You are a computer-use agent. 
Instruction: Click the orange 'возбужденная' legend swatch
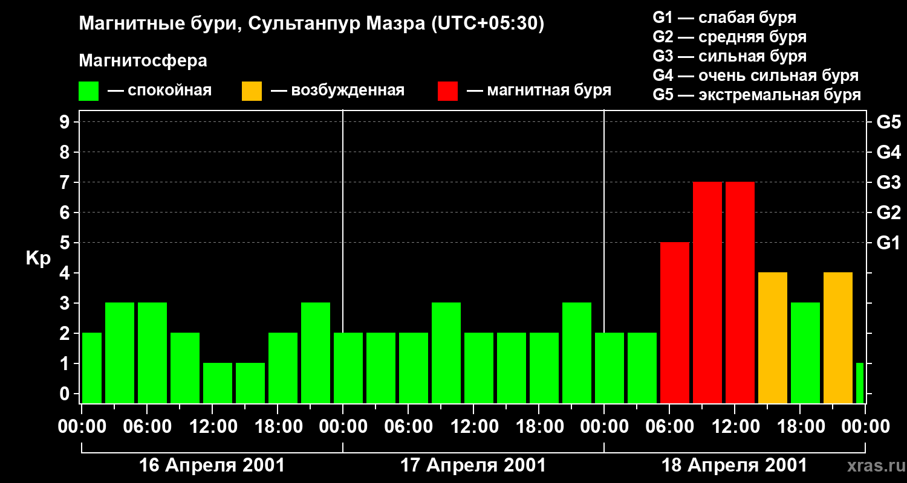(252, 91)
